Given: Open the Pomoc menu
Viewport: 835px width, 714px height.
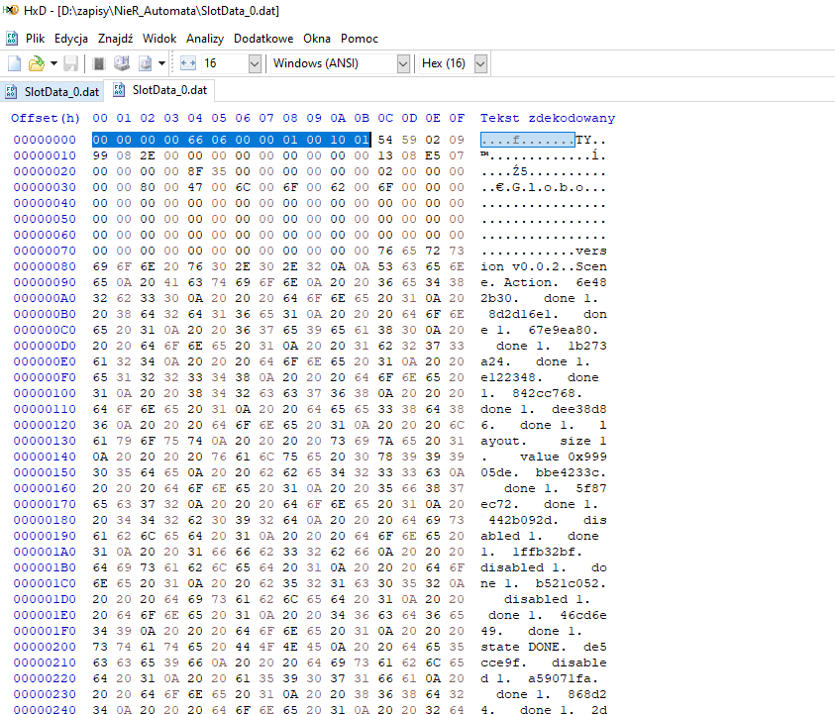Looking at the screenshot, I should coord(360,39).
